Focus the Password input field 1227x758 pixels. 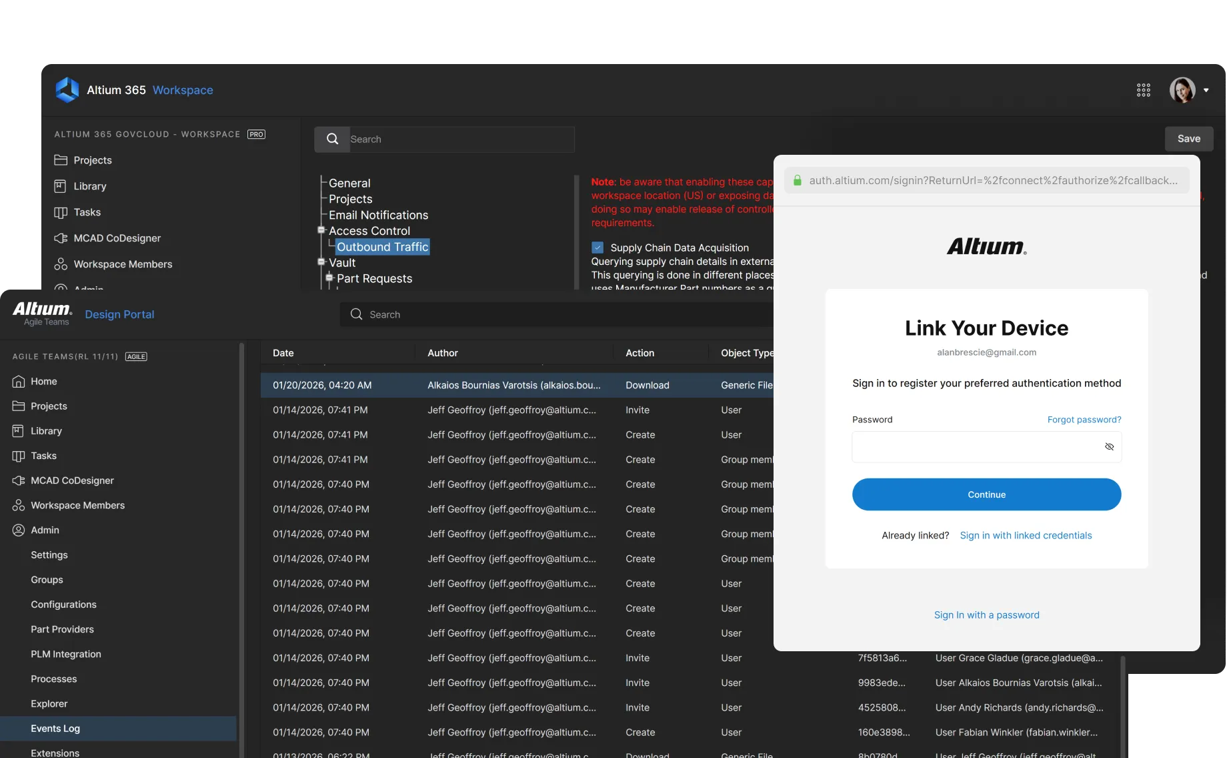(x=987, y=446)
